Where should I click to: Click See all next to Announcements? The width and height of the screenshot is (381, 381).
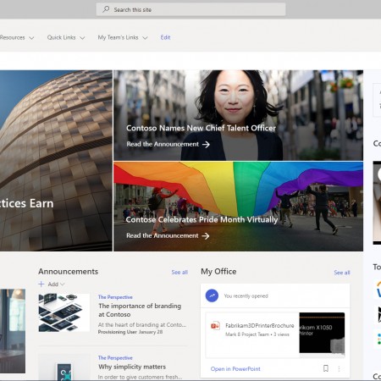179,273
